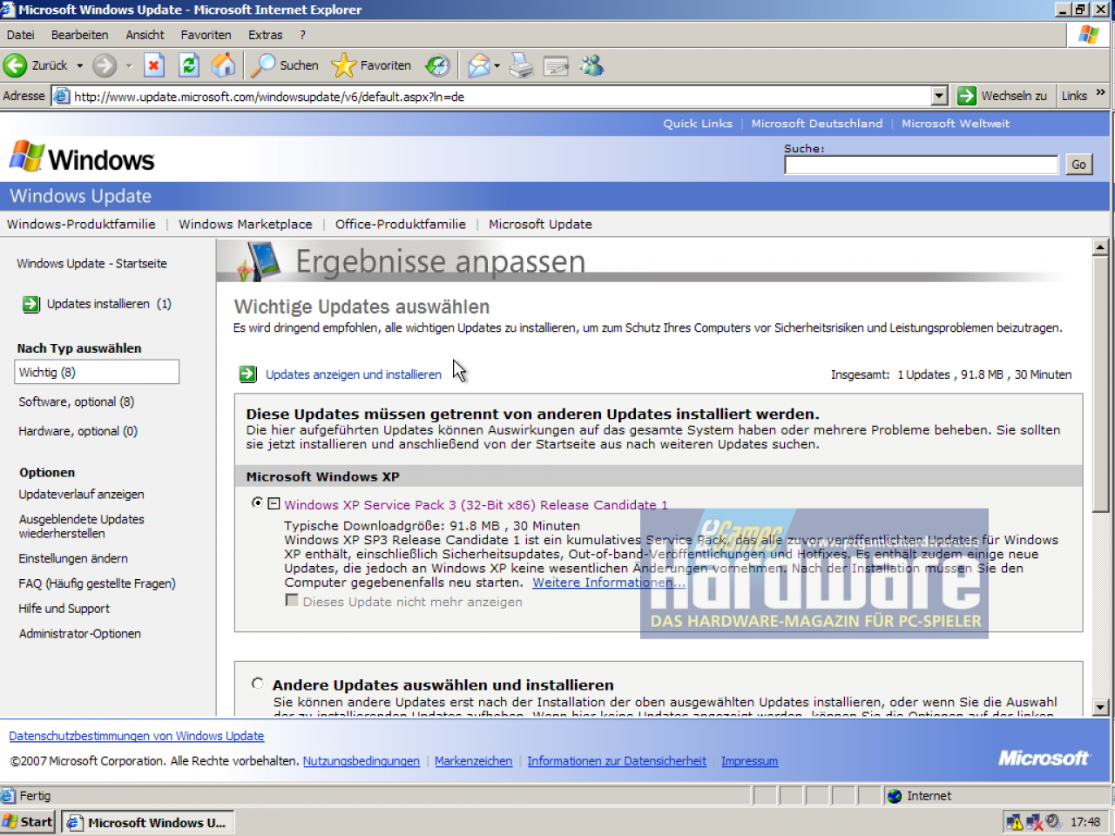Open the Extras menu
The width and height of the screenshot is (1115, 836).
(x=265, y=35)
